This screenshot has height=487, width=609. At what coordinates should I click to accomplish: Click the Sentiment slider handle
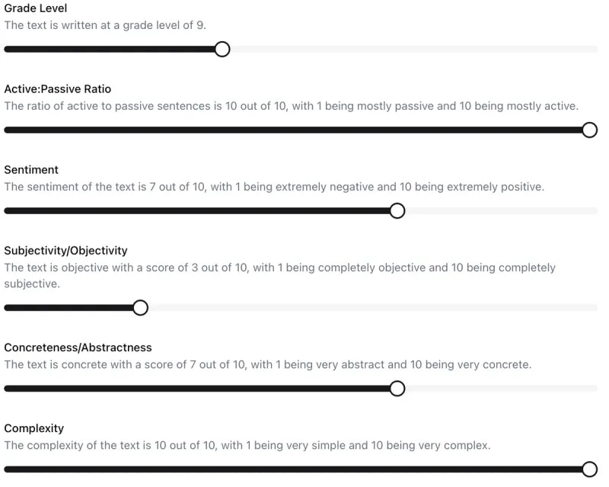pos(397,211)
